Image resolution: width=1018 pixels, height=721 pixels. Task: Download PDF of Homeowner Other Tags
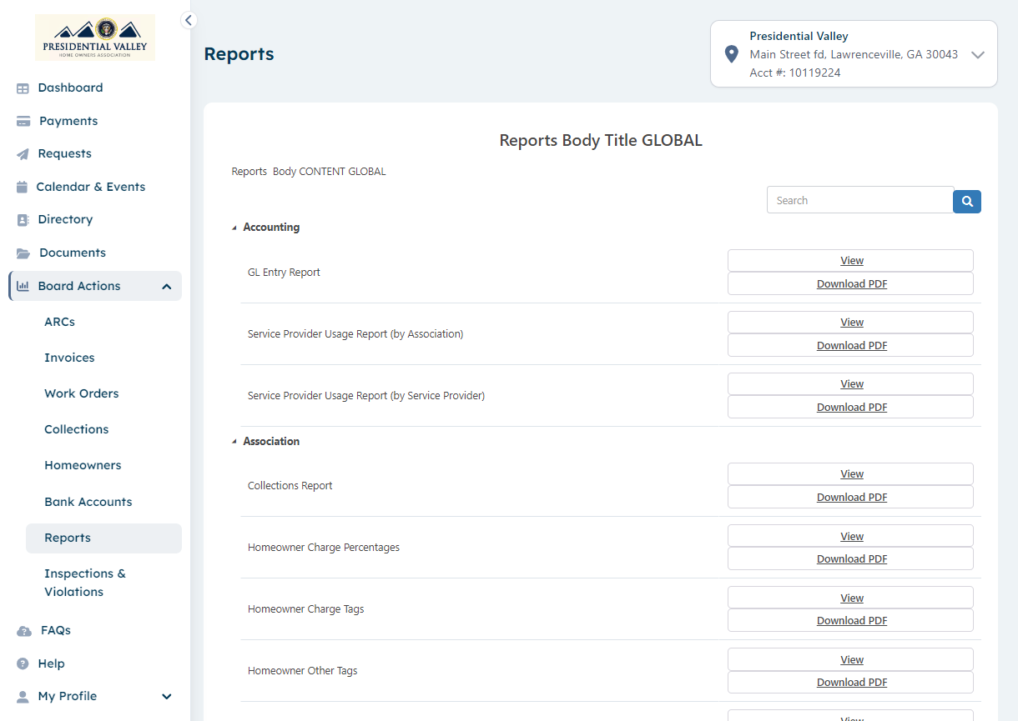point(850,683)
